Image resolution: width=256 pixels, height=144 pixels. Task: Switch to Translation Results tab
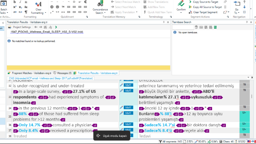[96, 73]
